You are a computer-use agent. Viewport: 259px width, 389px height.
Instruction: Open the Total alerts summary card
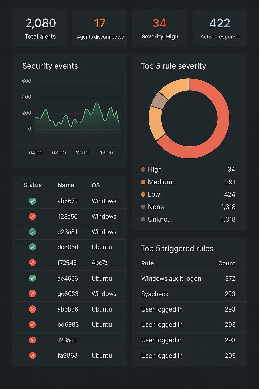40,28
